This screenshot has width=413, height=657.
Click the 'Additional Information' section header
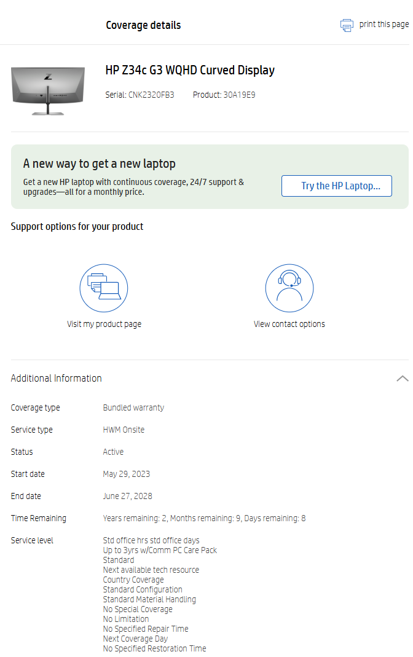[57, 379]
